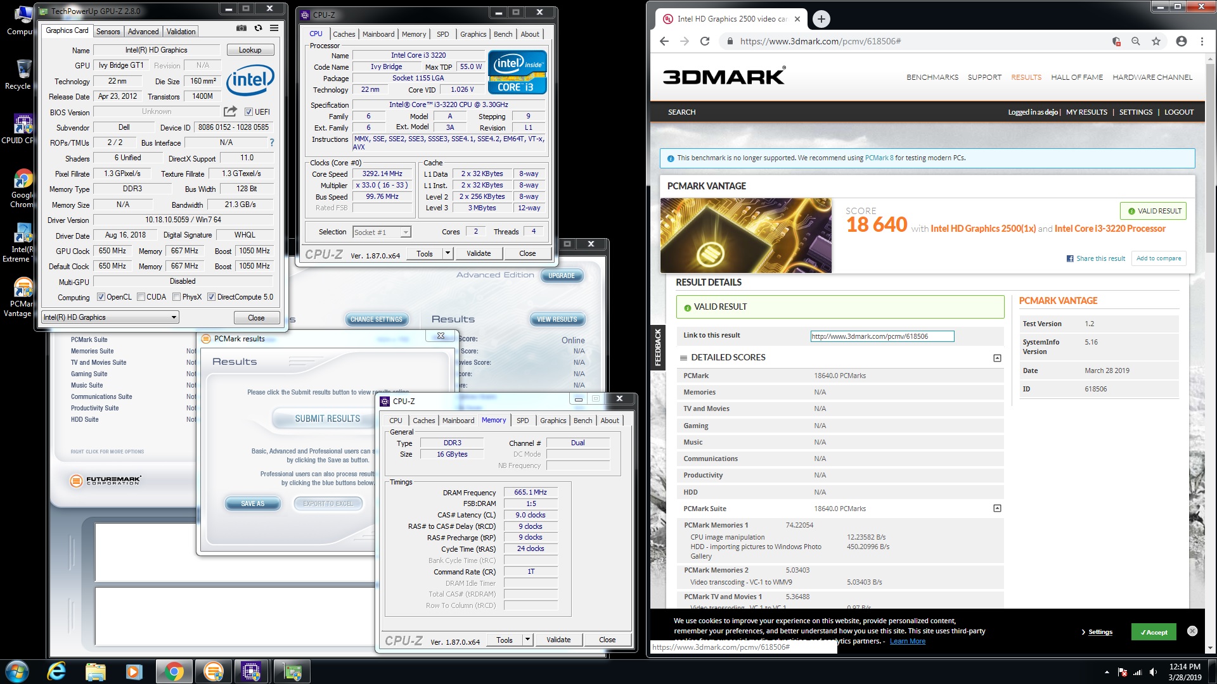Click the result link text field
This screenshot has width=1217, height=684.
[x=882, y=336]
